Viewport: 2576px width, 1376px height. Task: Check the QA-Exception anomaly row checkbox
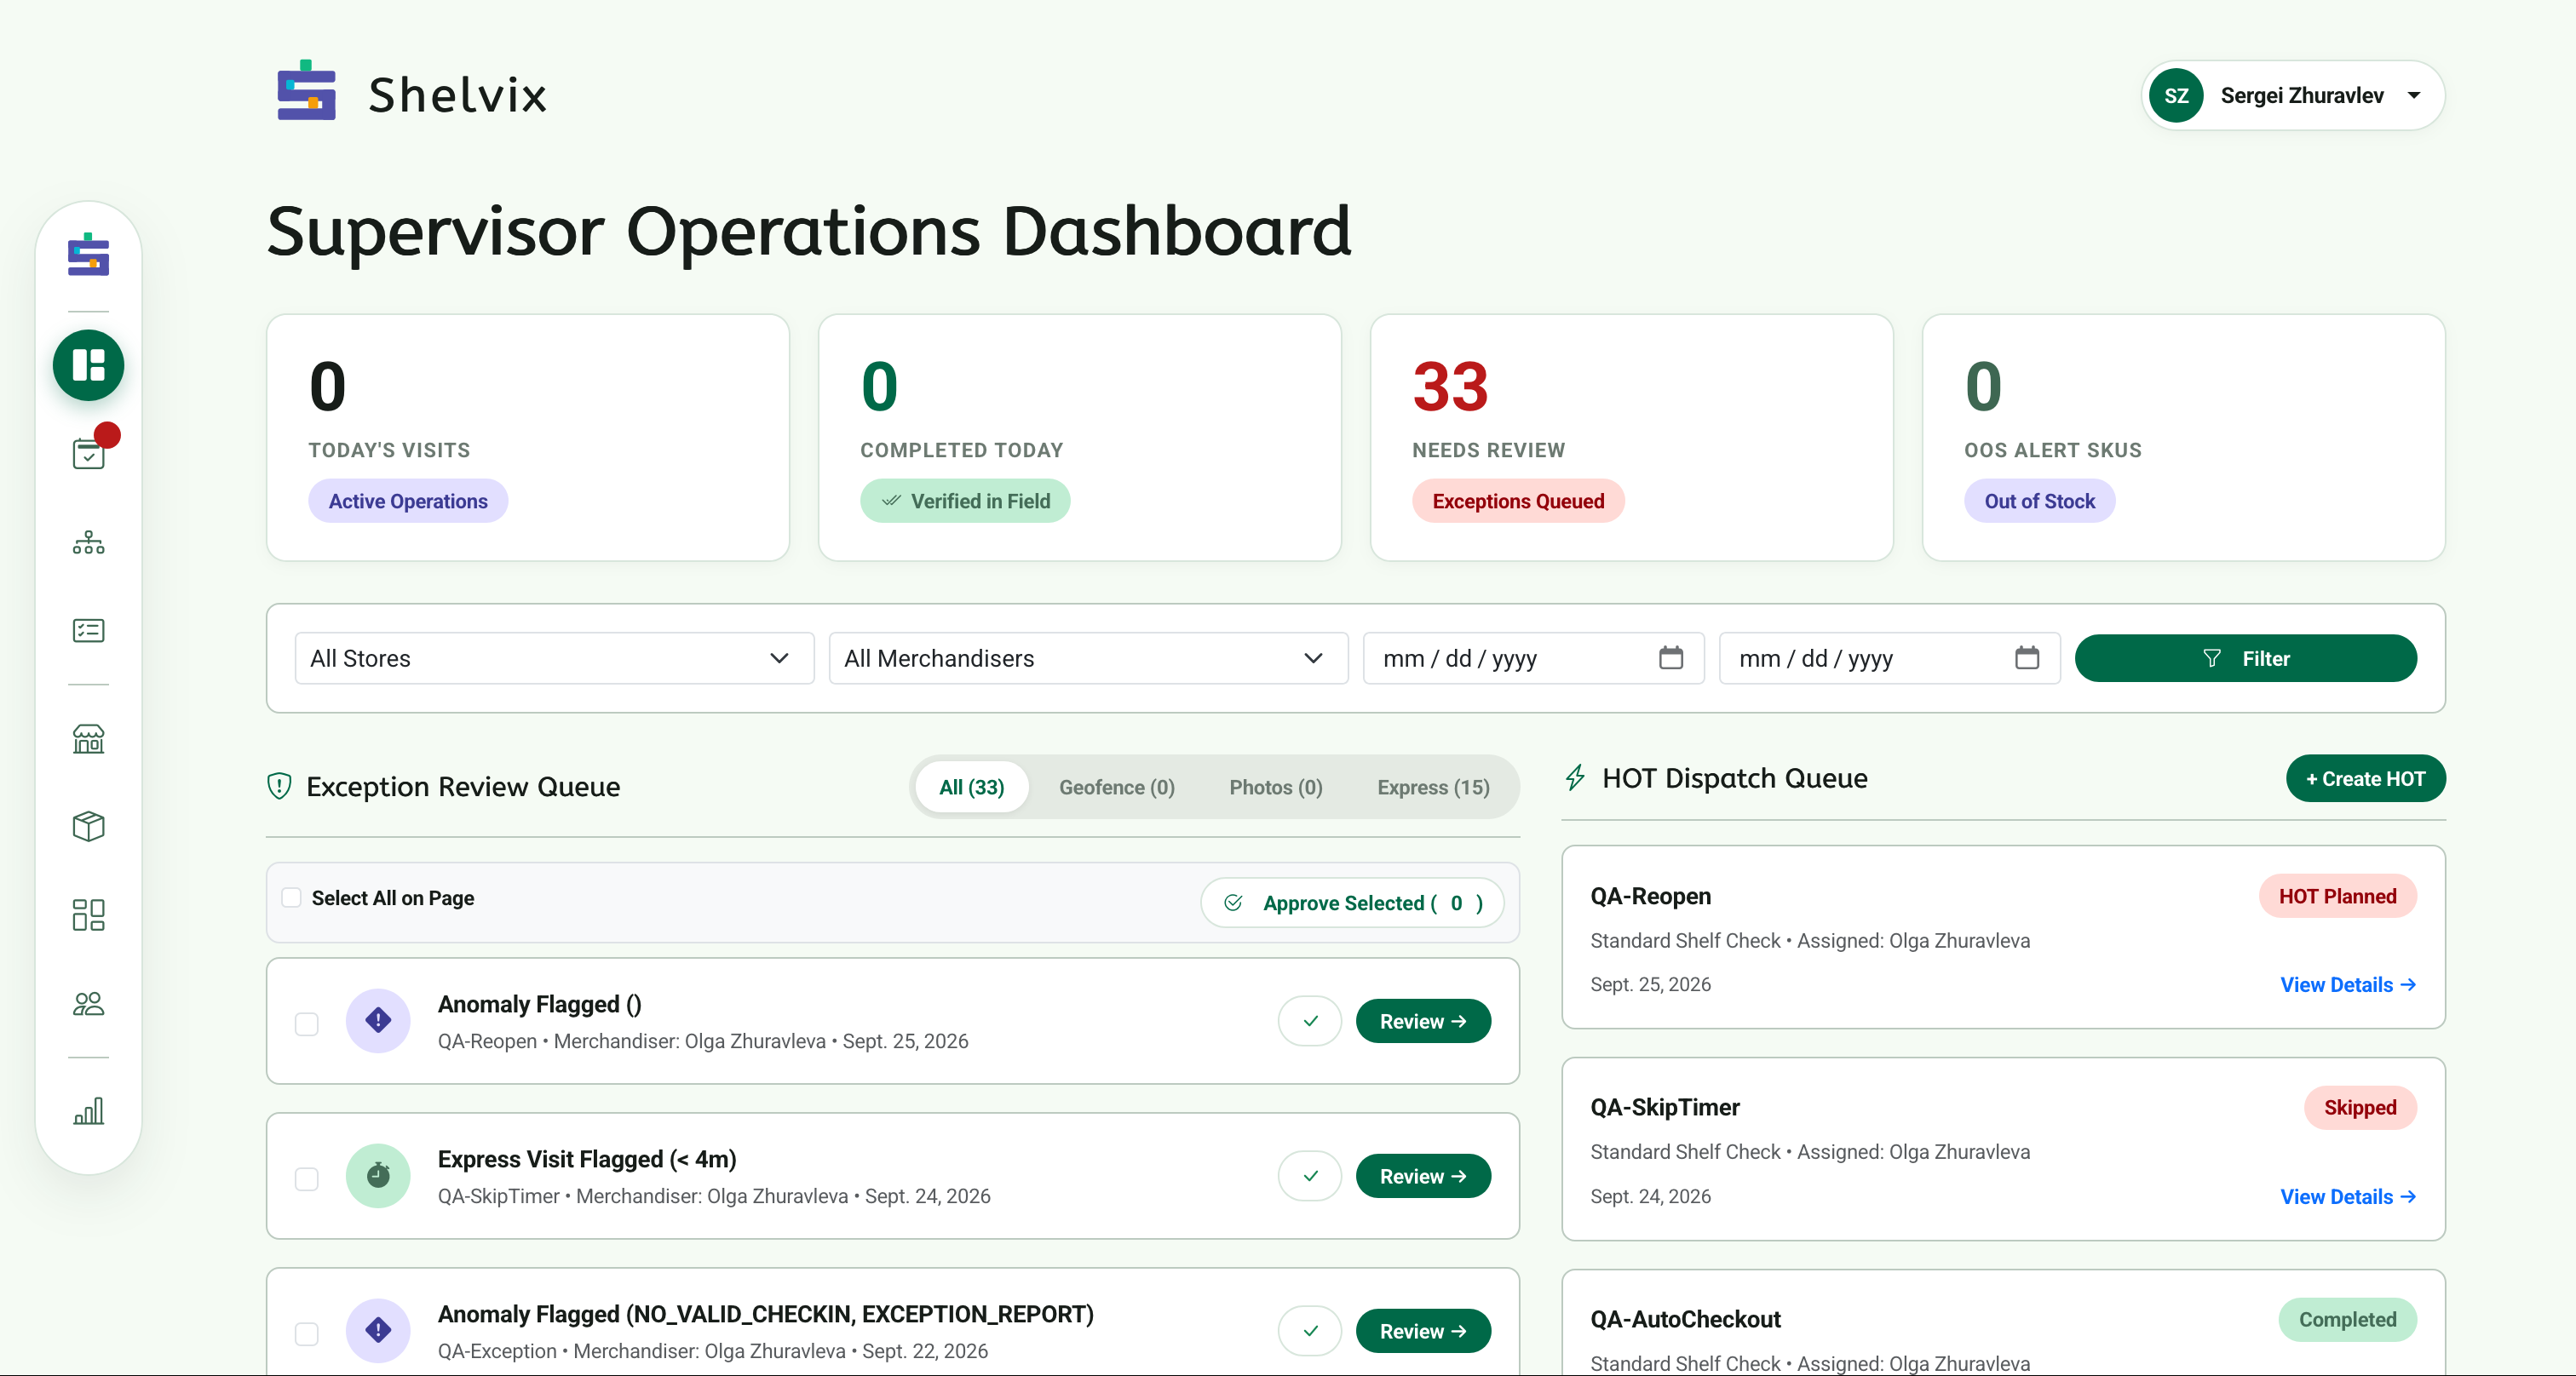tap(307, 1334)
